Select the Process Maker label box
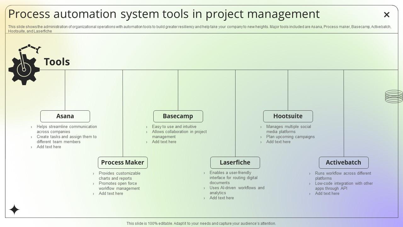This screenshot has width=403, height=227. 122,163
